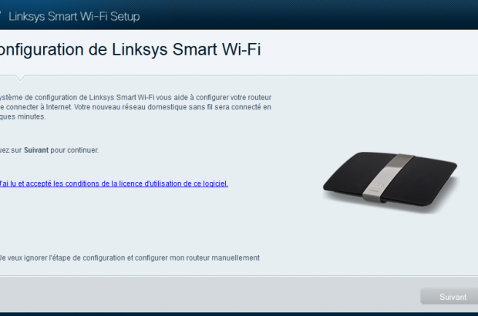
Task: Click the bold Suivant word in the instructions
Action: pyautogui.click(x=36, y=150)
